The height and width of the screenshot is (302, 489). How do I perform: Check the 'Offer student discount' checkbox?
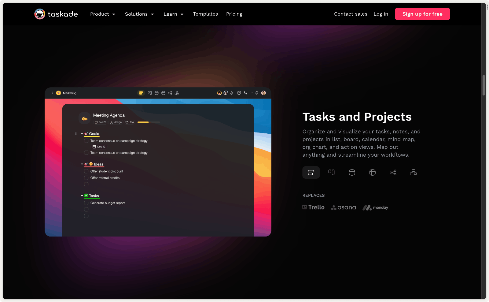tap(86, 171)
